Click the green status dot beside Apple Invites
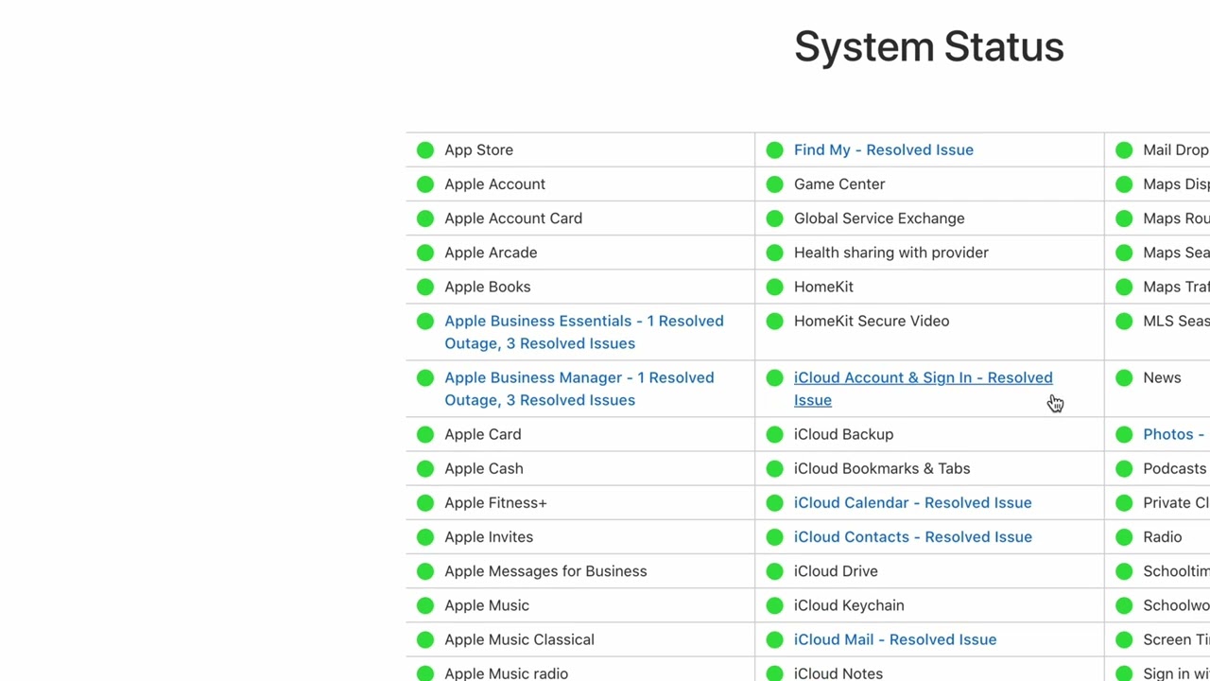Screen dimensions: 1210x681 (x=425, y=537)
